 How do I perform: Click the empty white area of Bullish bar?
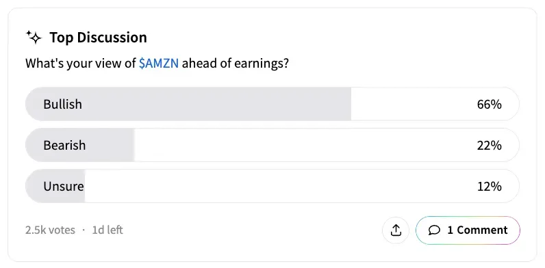[x=414, y=104]
